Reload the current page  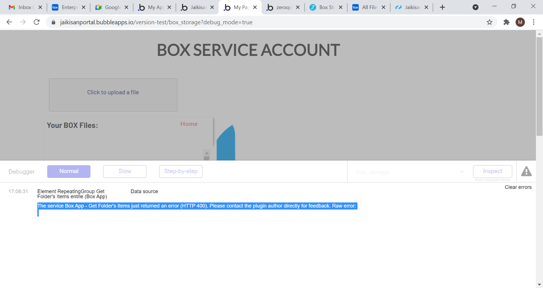click(x=36, y=22)
